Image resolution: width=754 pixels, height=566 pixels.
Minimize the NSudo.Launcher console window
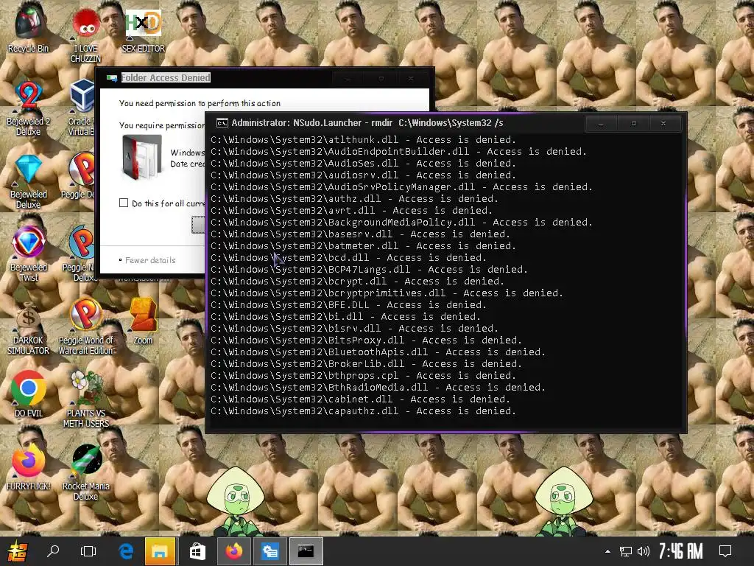click(601, 124)
